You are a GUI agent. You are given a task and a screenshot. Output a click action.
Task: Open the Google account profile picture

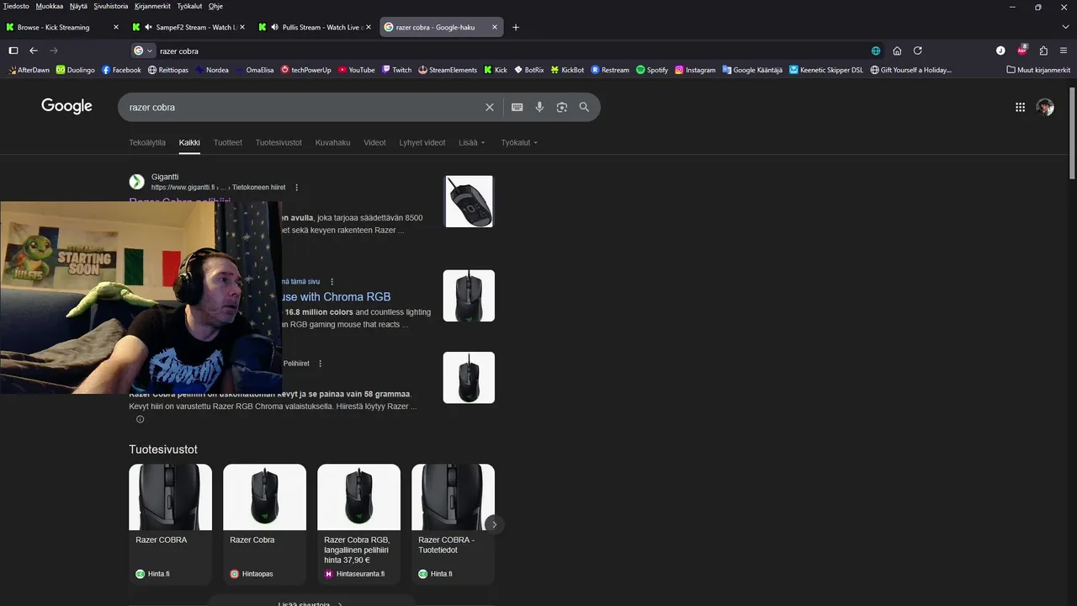click(x=1045, y=107)
